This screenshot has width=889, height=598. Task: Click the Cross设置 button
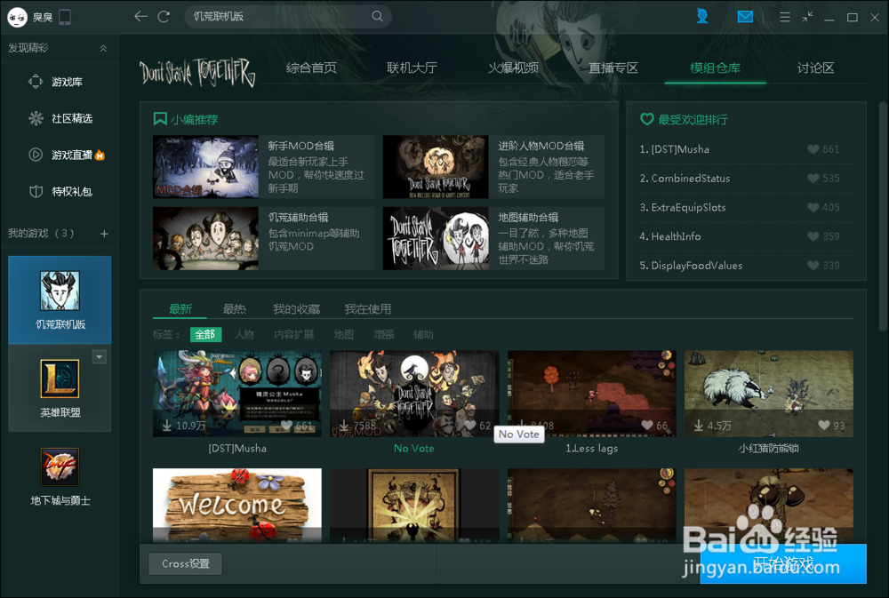186,563
